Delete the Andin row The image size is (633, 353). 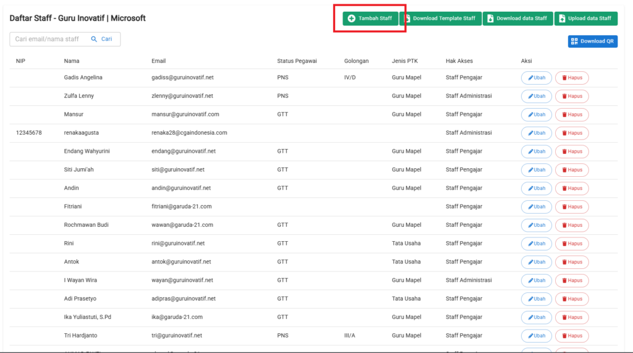pos(572,188)
